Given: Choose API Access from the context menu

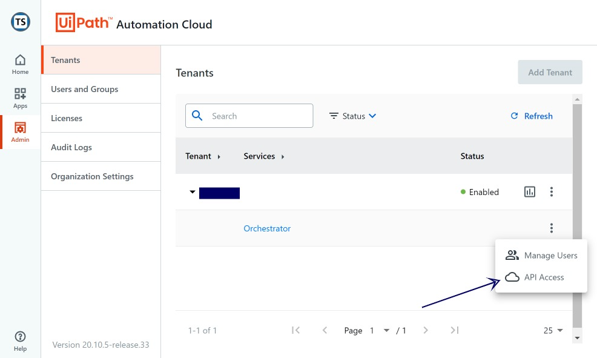Looking at the screenshot, I should (541, 277).
